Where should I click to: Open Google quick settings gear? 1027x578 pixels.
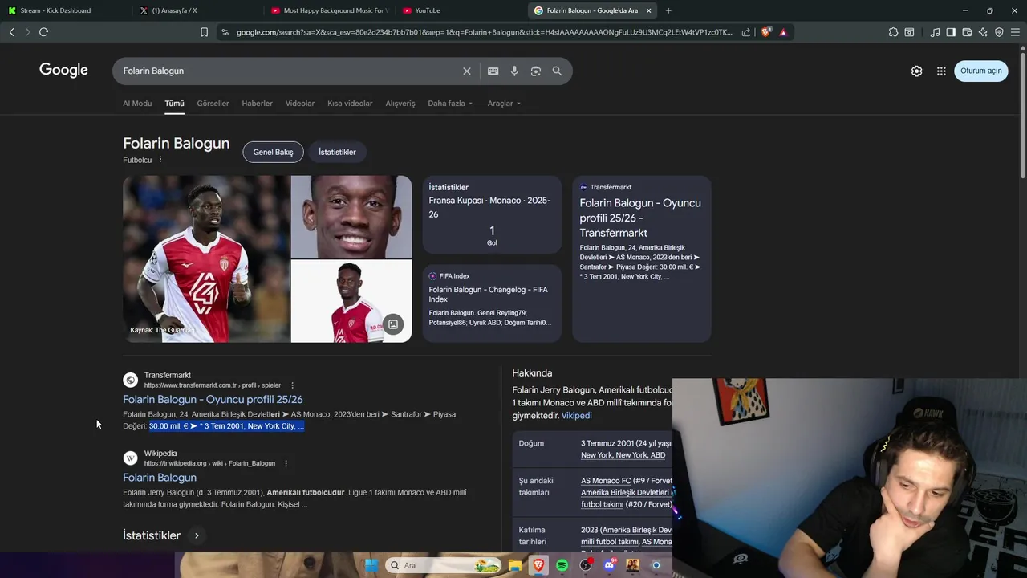point(916,71)
